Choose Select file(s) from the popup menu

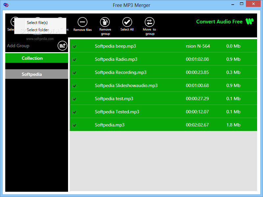(x=40, y=22)
